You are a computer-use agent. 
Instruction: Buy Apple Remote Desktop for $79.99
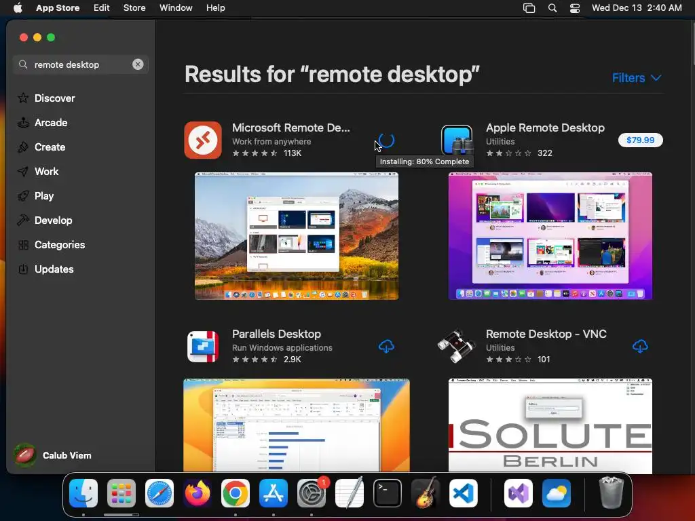(640, 140)
